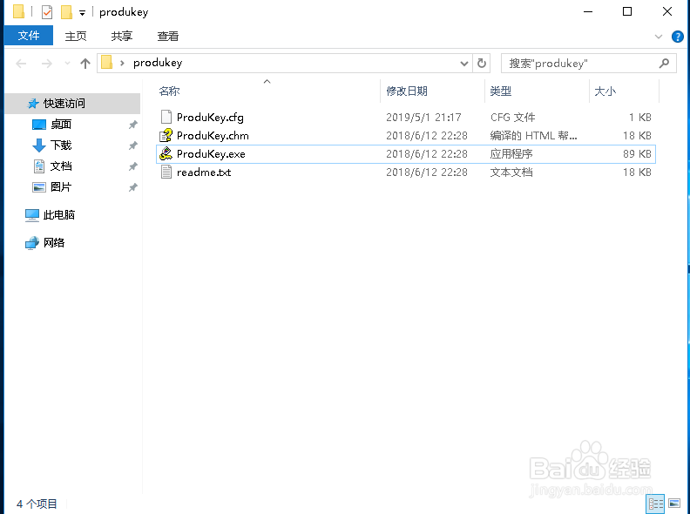
Task: Click the 快速访问 star icon
Action: coord(33,104)
